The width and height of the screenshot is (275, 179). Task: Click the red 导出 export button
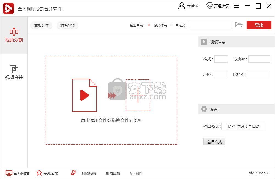259,25
